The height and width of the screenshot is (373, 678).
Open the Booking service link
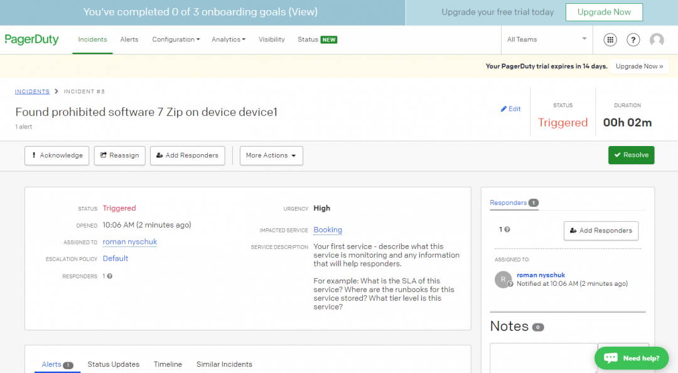click(x=327, y=229)
